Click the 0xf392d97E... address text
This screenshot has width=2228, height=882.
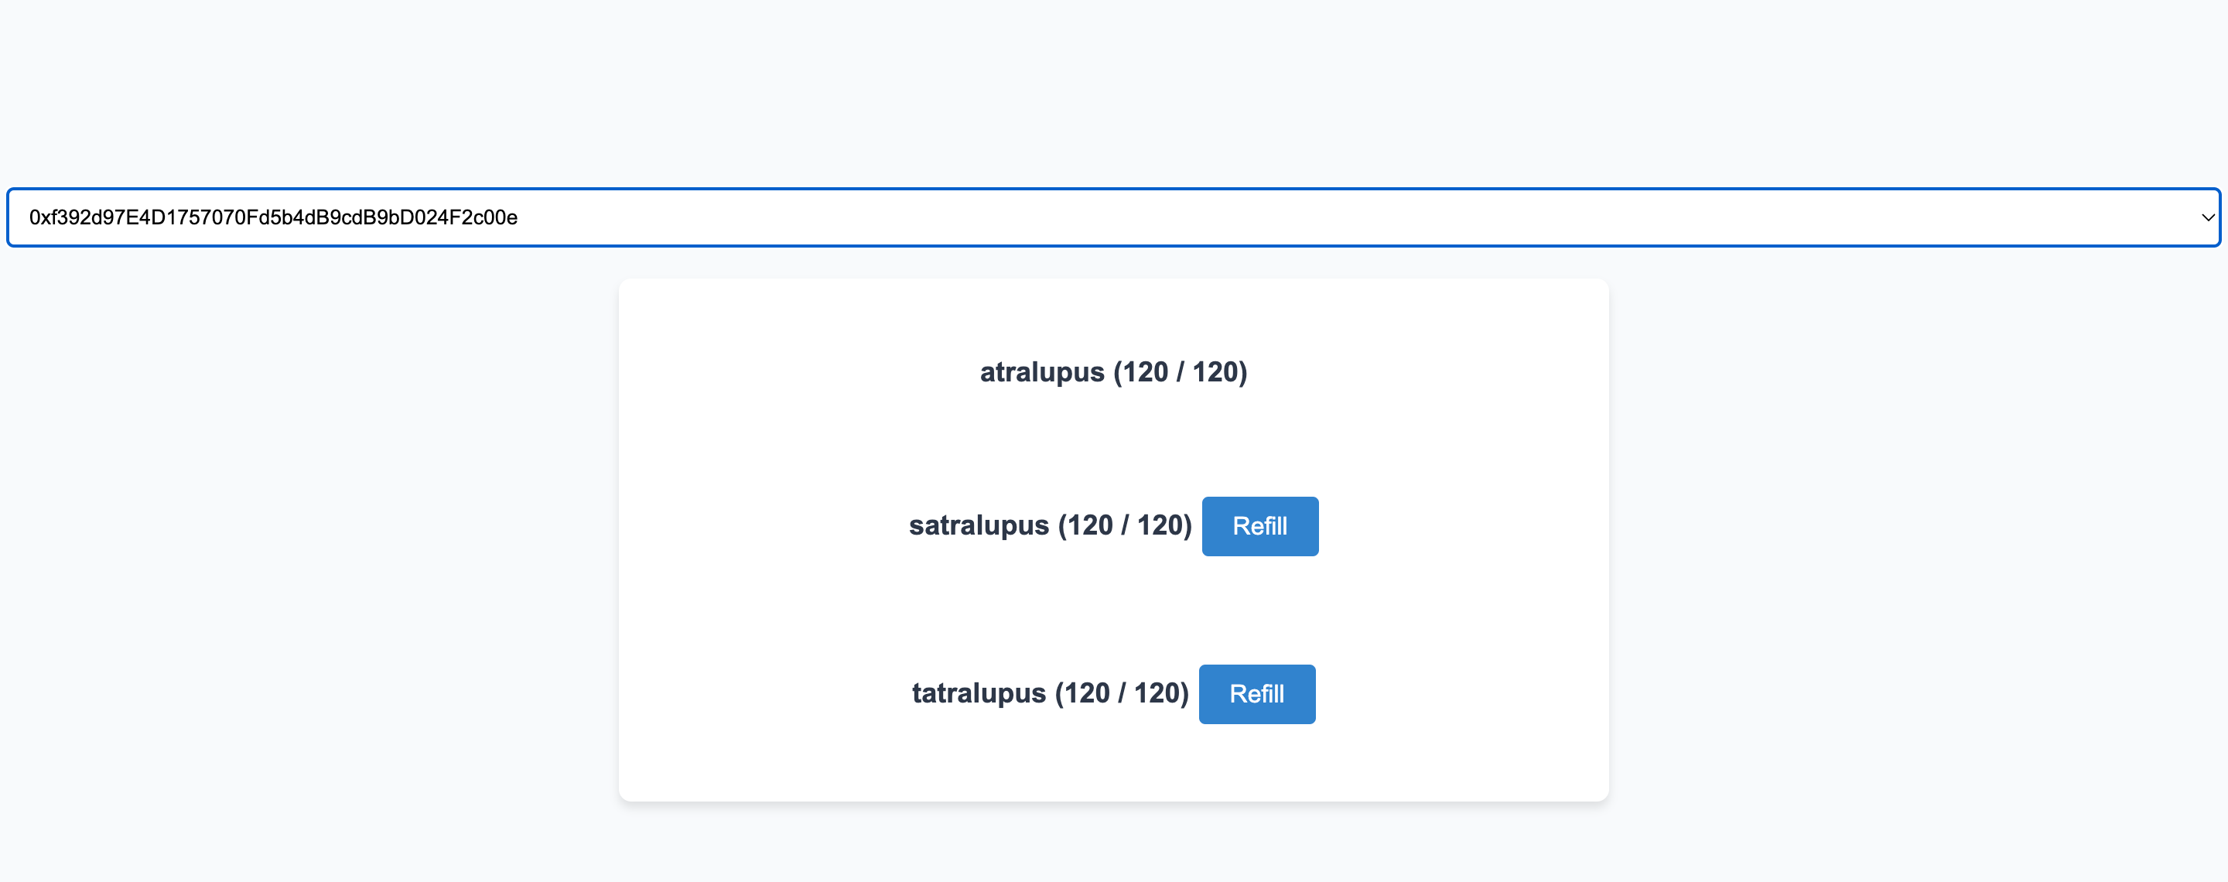tap(273, 217)
